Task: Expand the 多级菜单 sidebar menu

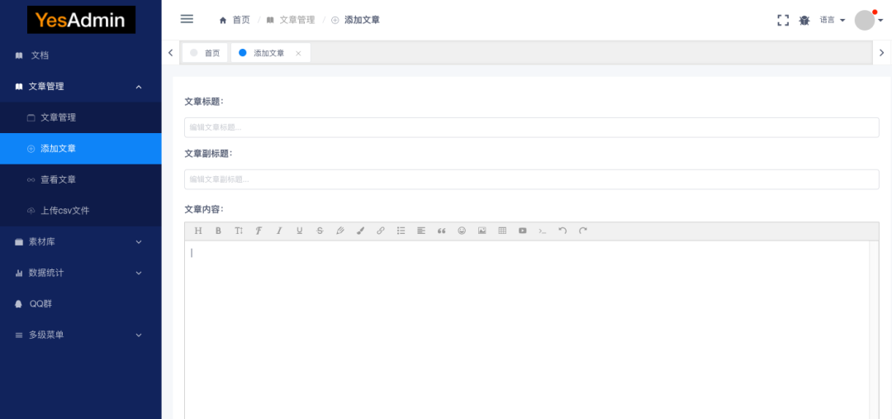Action: coord(80,335)
